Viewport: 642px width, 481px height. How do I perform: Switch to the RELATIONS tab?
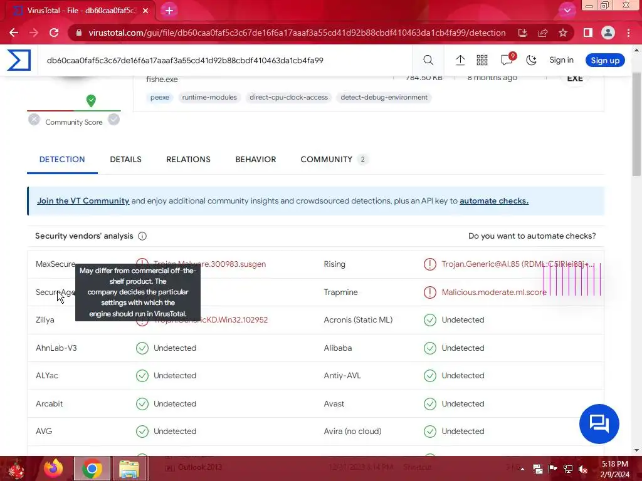click(x=188, y=160)
